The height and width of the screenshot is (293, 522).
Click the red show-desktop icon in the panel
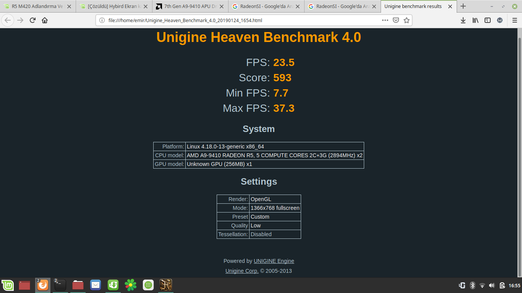click(x=24, y=285)
